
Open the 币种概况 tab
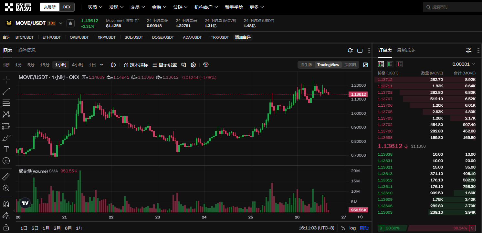pos(26,50)
